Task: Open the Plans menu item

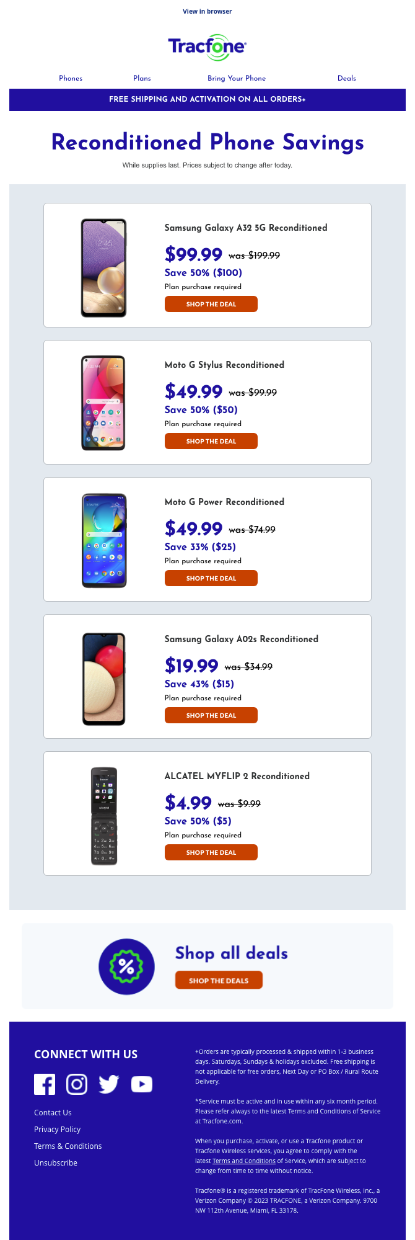Action: (x=142, y=78)
